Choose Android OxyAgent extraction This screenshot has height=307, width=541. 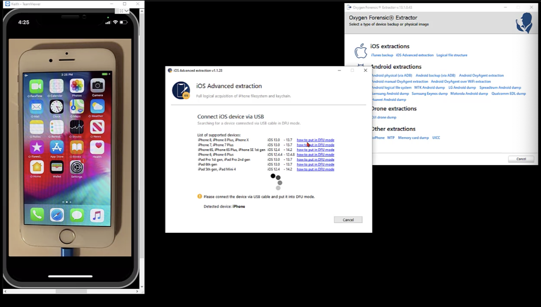click(481, 76)
